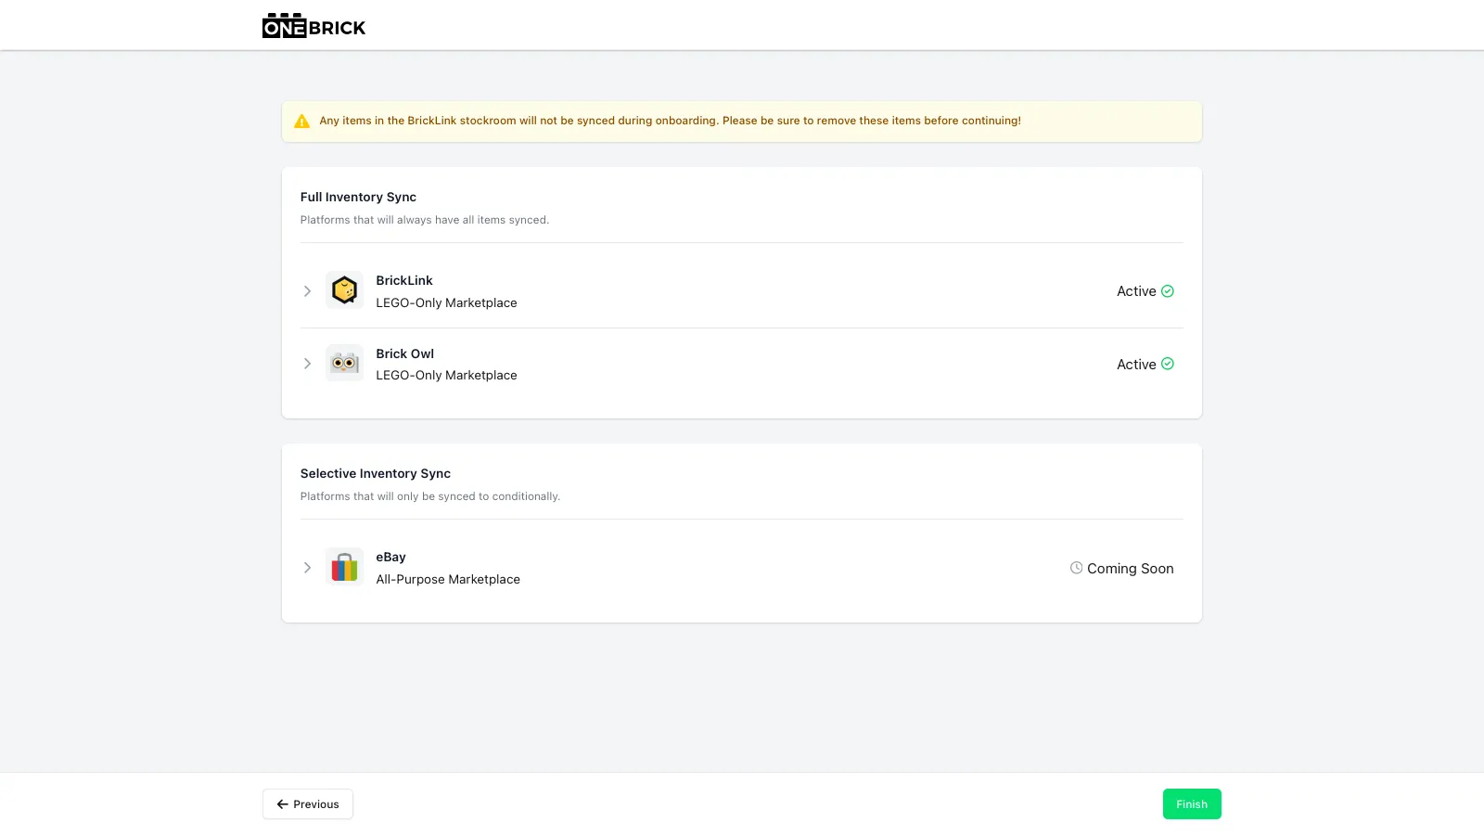Expand the eBay row chevron
The height and width of the screenshot is (835, 1484).
tap(307, 568)
